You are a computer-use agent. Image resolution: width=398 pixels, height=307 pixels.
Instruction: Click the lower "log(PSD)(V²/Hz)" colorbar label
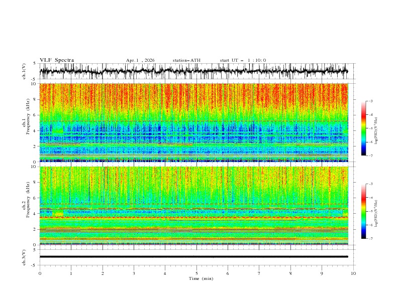(x=376, y=213)
